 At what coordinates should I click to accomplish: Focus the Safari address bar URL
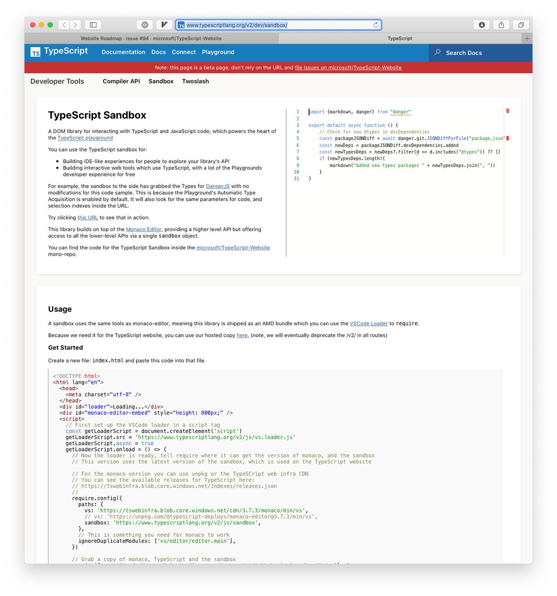click(x=278, y=25)
